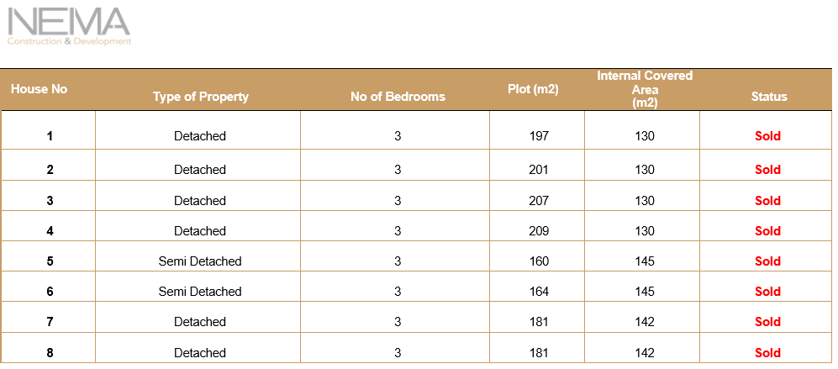Select the house number 6 cell
838x369 pixels.
pyautogui.click(x=50, y=292)
